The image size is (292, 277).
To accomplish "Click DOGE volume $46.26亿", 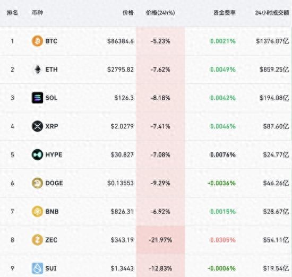I will click(x=276, y=183).
